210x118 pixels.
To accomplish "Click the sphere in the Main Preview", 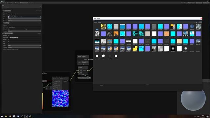I will click(193, 98).
